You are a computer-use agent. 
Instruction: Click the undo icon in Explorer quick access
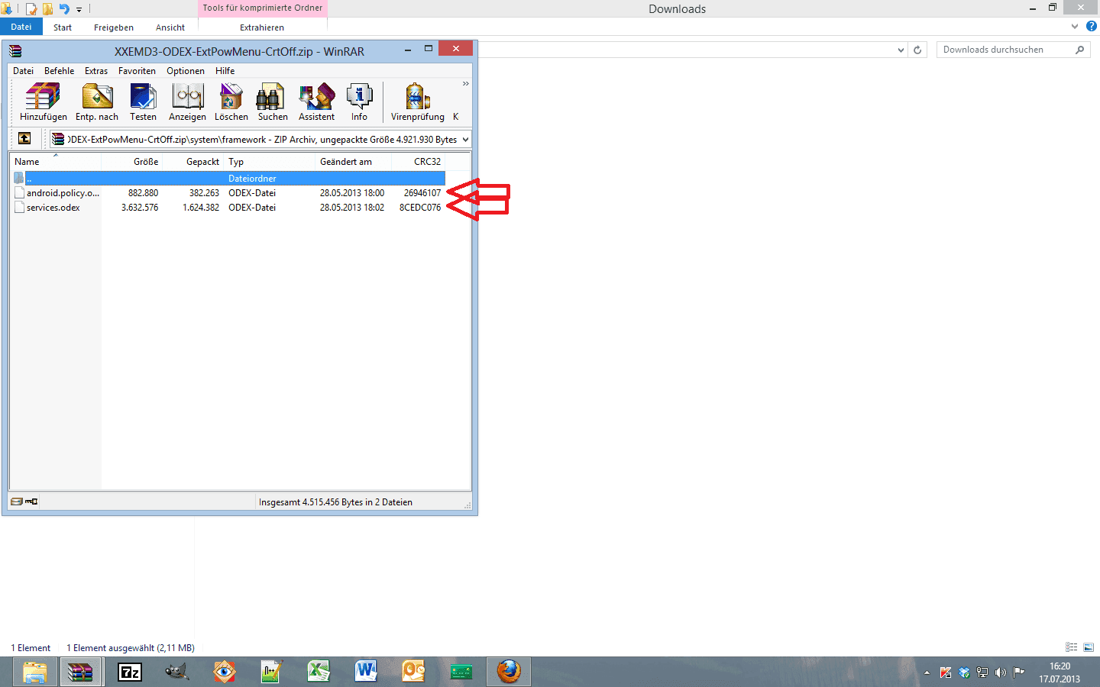click(x=64, y=9)
